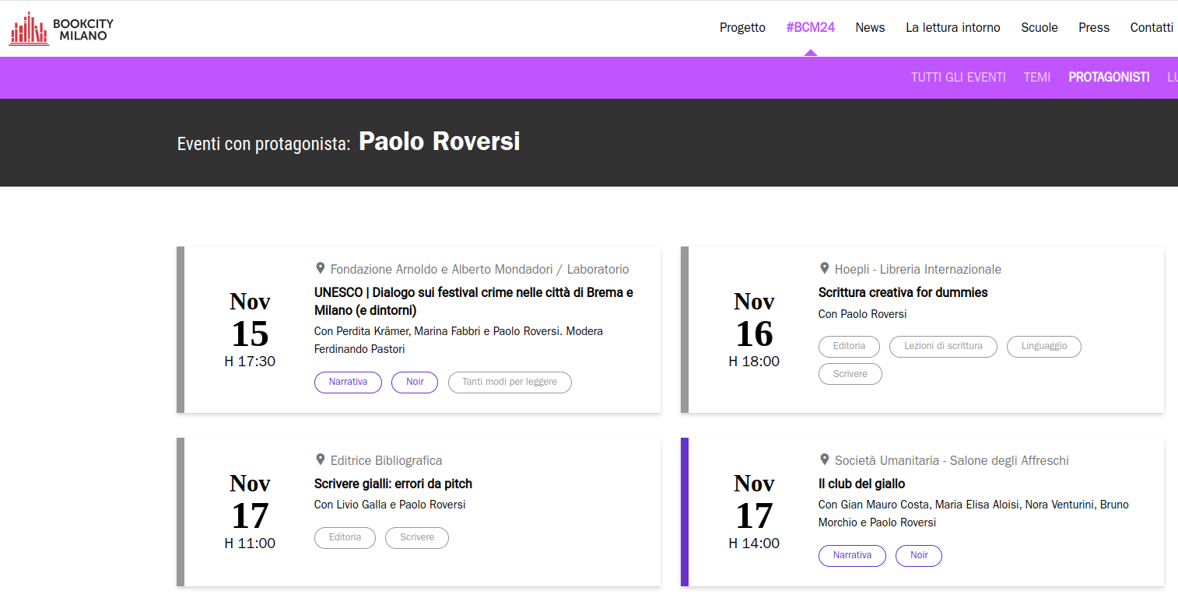Click Nov 17 H 14:00 date block
Image resolution: width=1178 pixels, height=601 pixels.
(x=754, y=511)
